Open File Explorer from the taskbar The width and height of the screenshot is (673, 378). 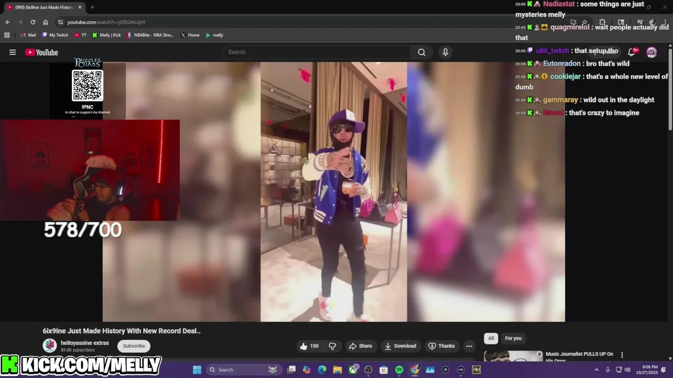pyautogui.click(x=337, y=370)
